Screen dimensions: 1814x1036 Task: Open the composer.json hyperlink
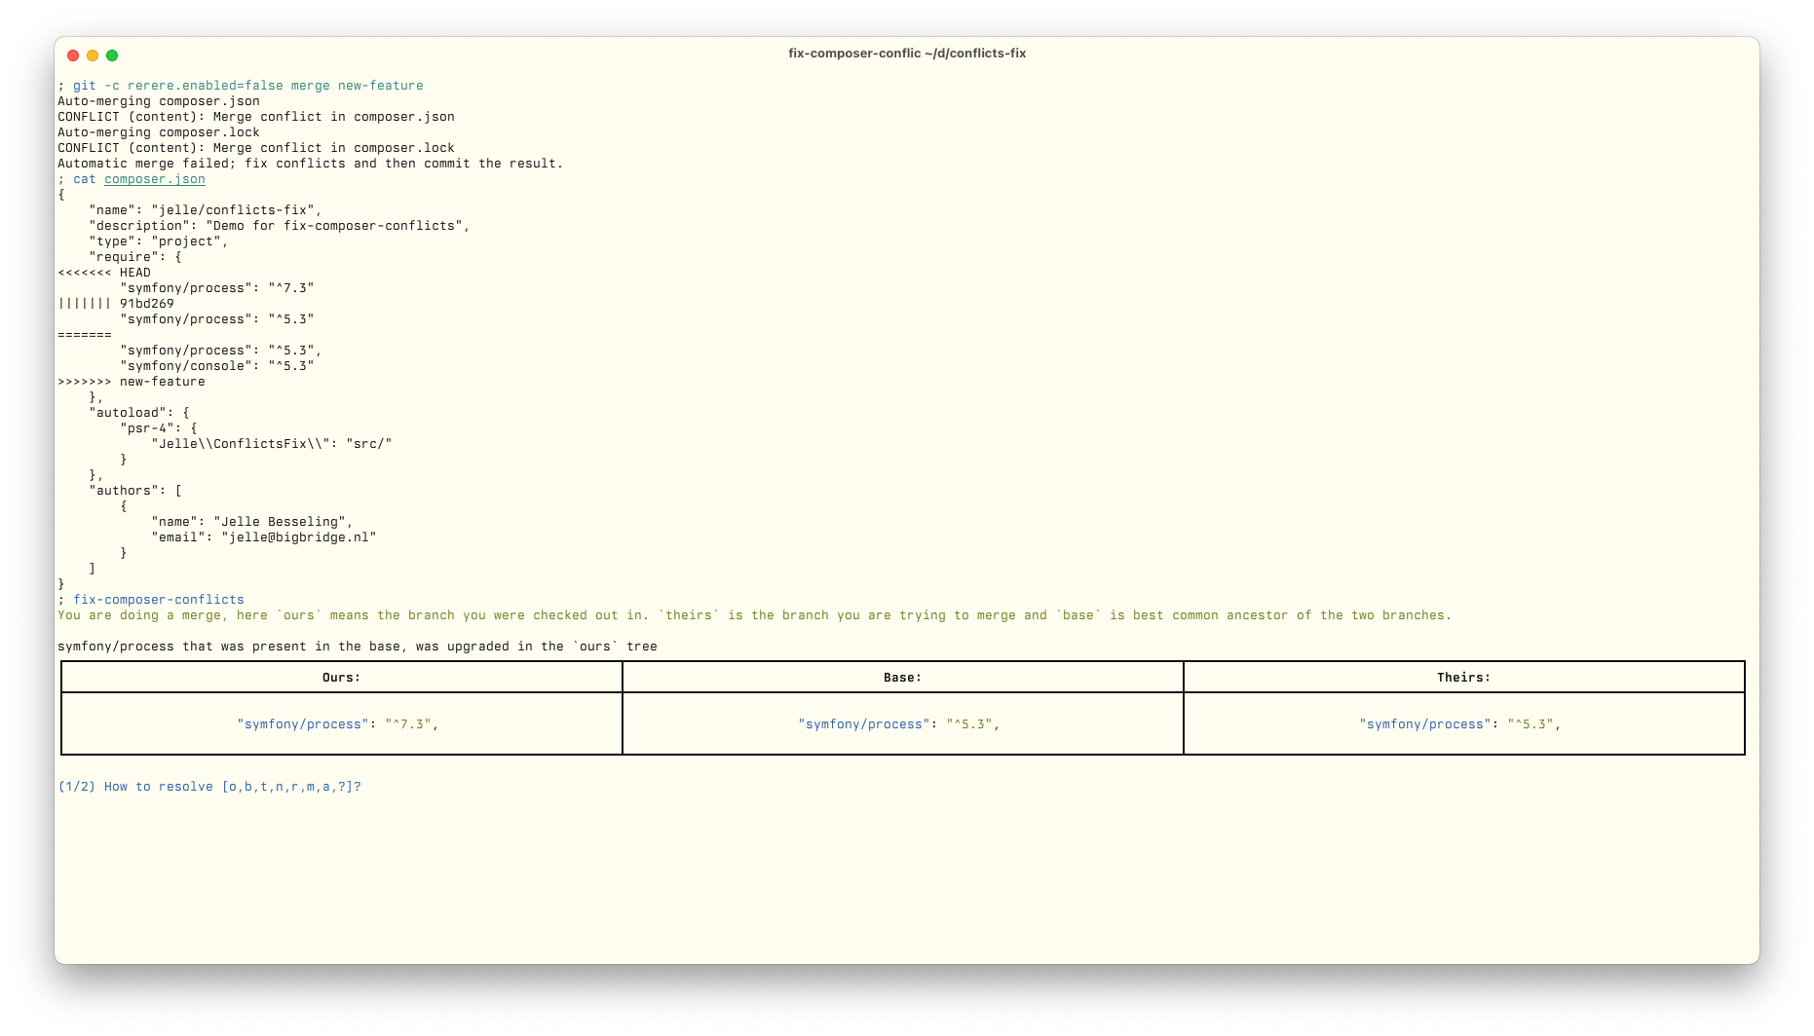pos(154,179)
